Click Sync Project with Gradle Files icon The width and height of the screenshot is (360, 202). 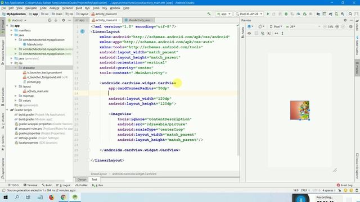point(330,14)
